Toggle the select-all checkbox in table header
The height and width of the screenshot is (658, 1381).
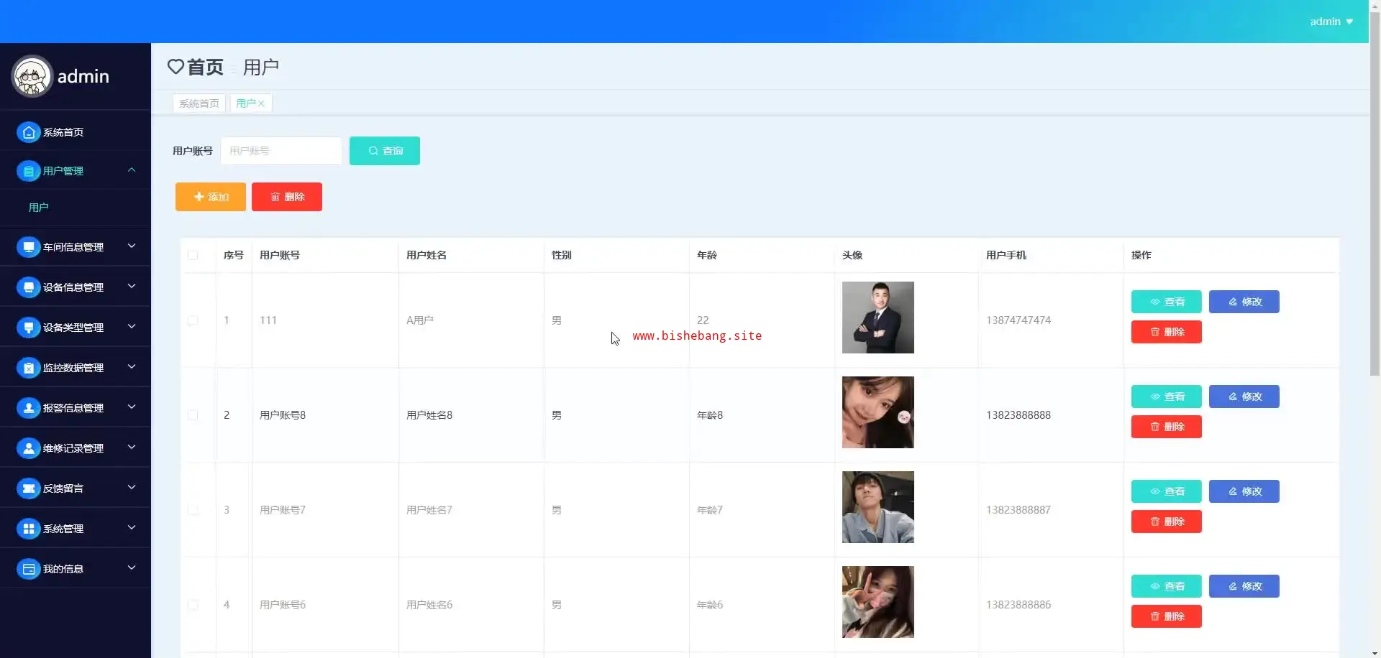[193, 255]
